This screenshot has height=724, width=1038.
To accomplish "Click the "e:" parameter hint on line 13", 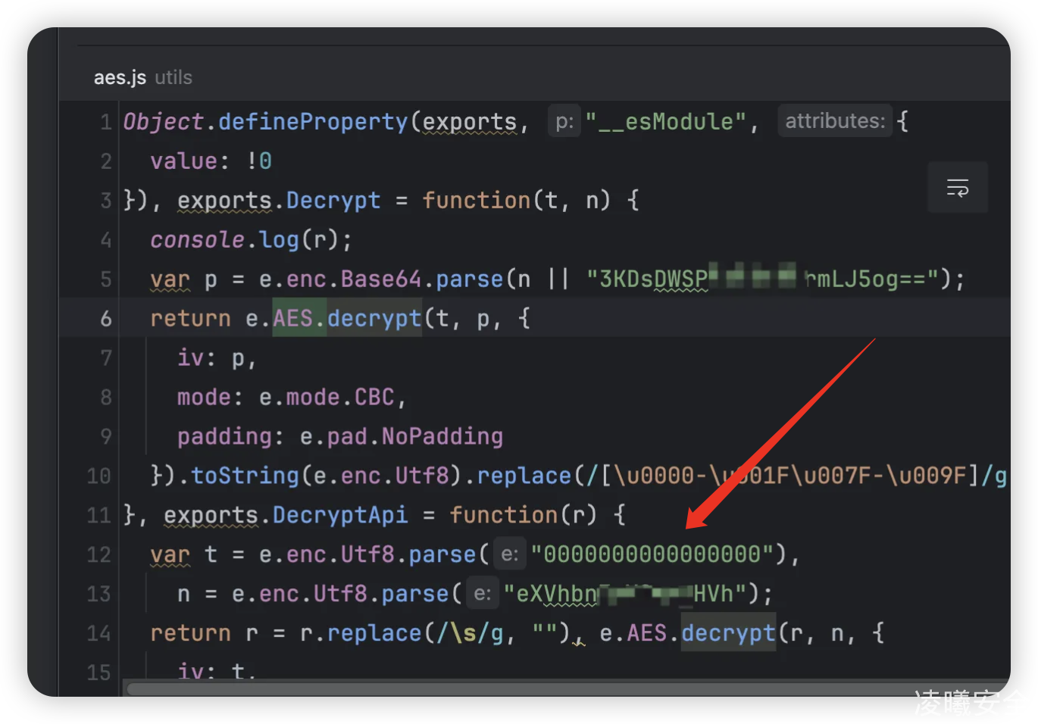I will (x=483, y=594).
